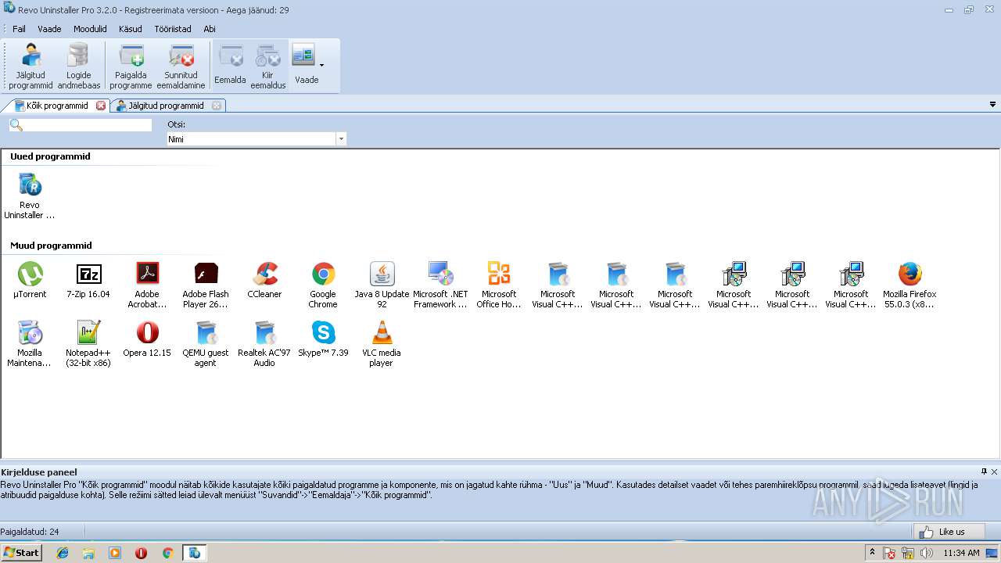Select Notepad++ (32-bit x86)
The height and width of the screenshot is (563, 1001).
[88, 344]
